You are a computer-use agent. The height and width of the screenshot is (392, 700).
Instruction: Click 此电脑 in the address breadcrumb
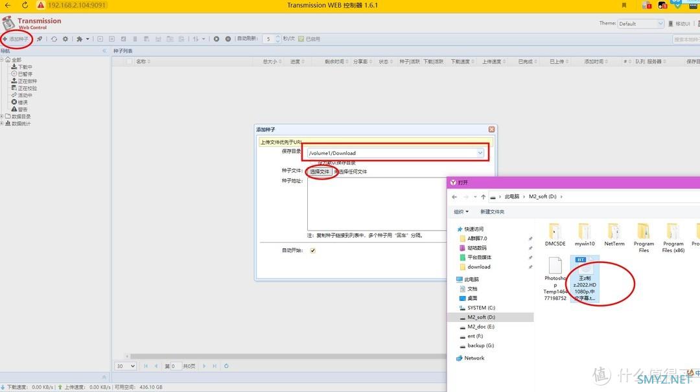click(511, 196)
